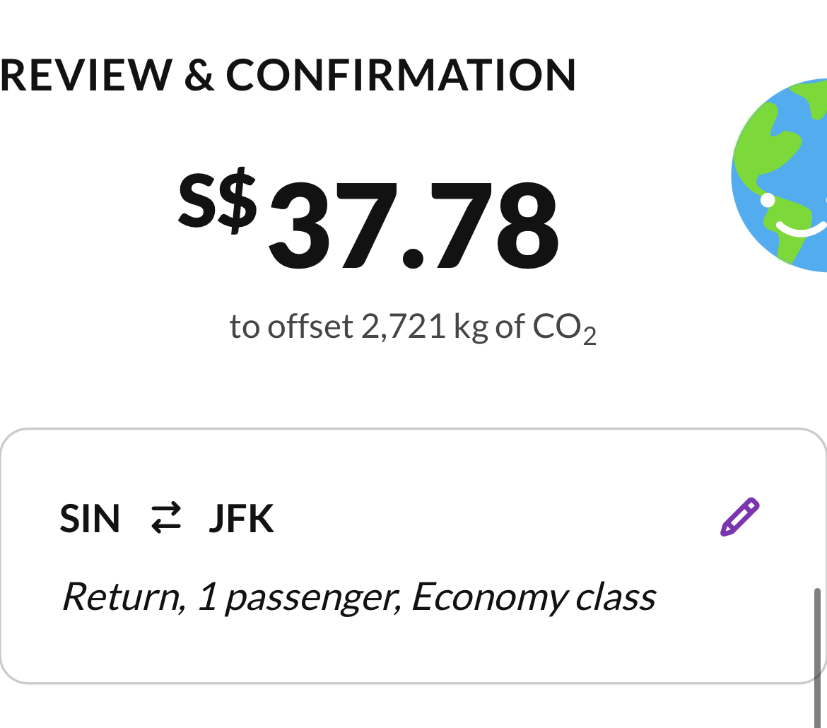Select the SIN origin airport code
Image resolution: width=827 pixels, height=728 pixels.
pyautogui.click(x=90, y=519)
